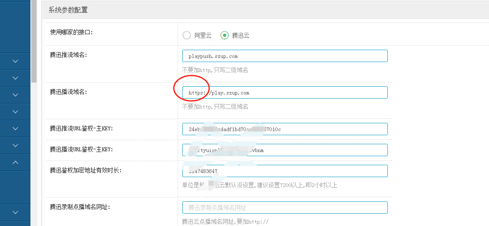Viewport: 489px width, 226px height.
Task: Expand the second sidebar down-chevron section
Action: [15, 78]
